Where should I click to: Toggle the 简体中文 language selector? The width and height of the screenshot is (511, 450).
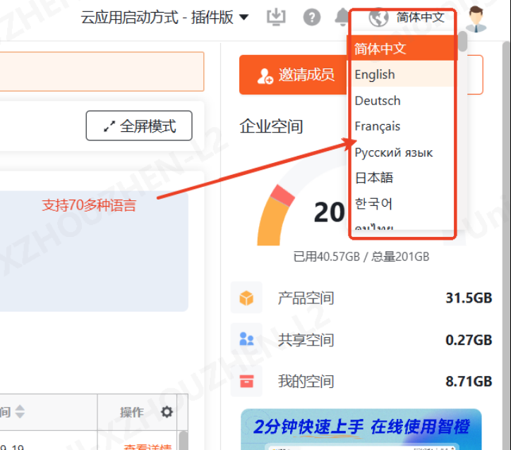pos(421,17)
